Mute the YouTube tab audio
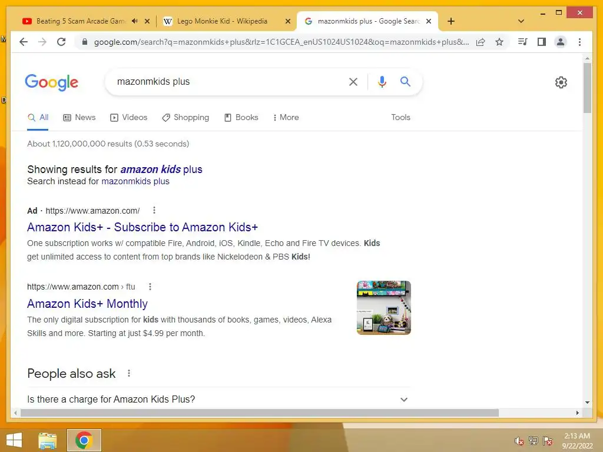The image size is (603, 452). [x=134, y=21]
